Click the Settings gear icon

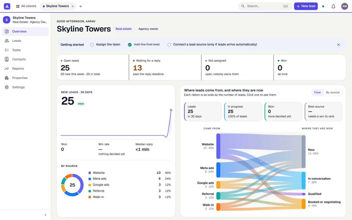click(7, 87)
